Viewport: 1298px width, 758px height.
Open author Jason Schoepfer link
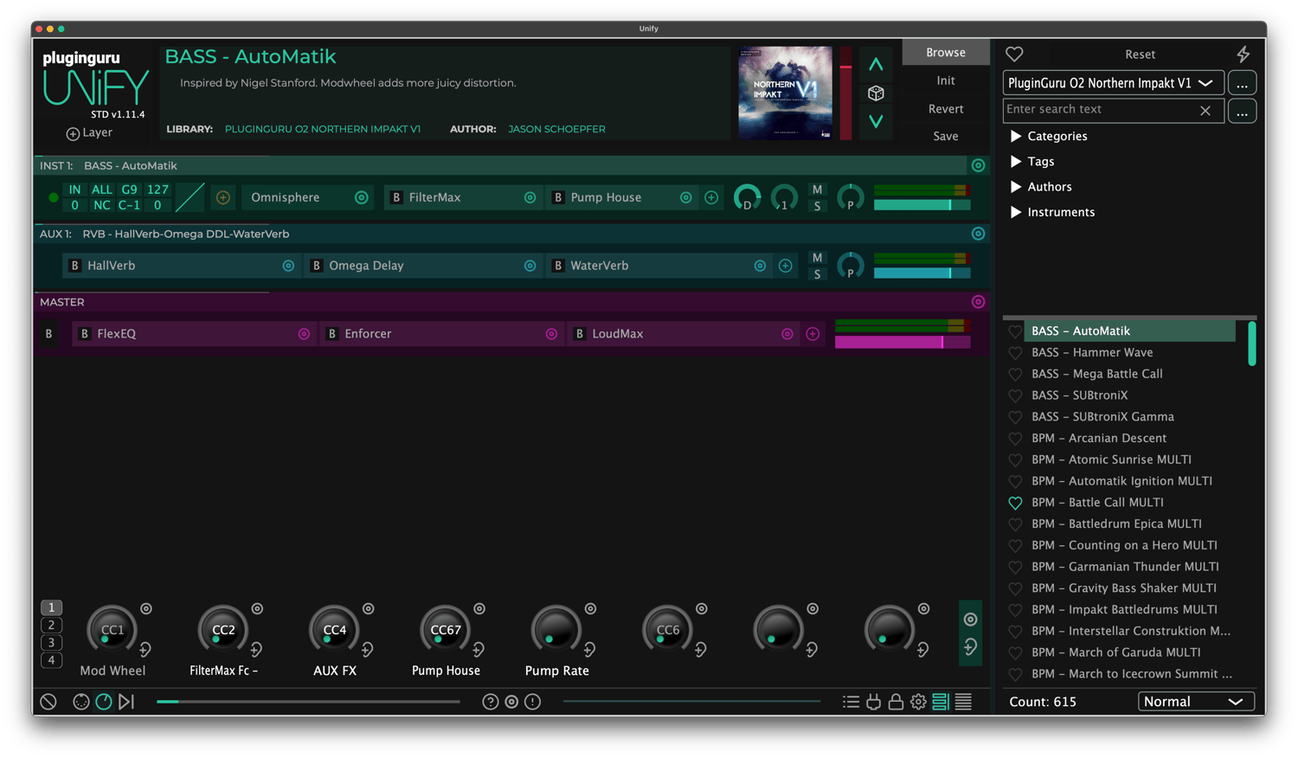(556, 129)
